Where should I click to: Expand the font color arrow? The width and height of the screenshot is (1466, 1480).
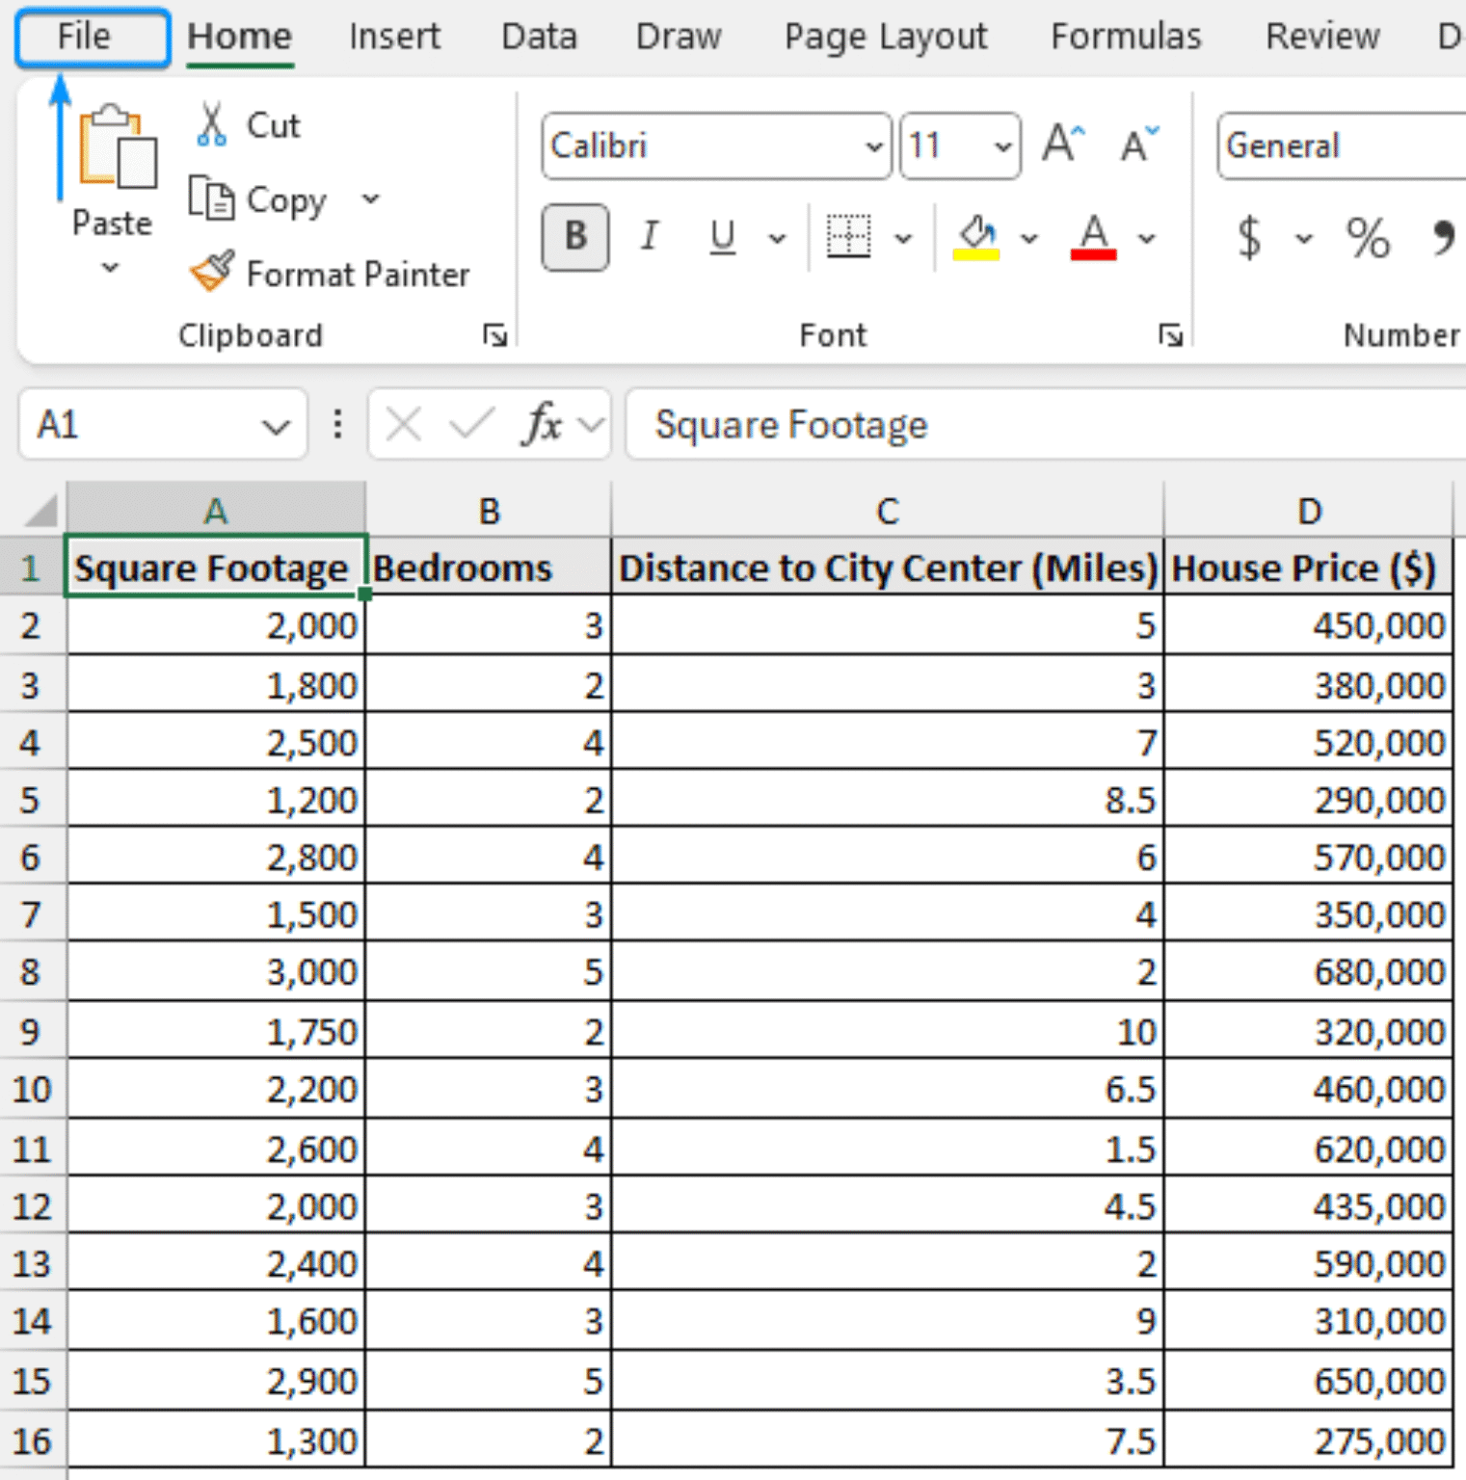(x=1146, y=238)
